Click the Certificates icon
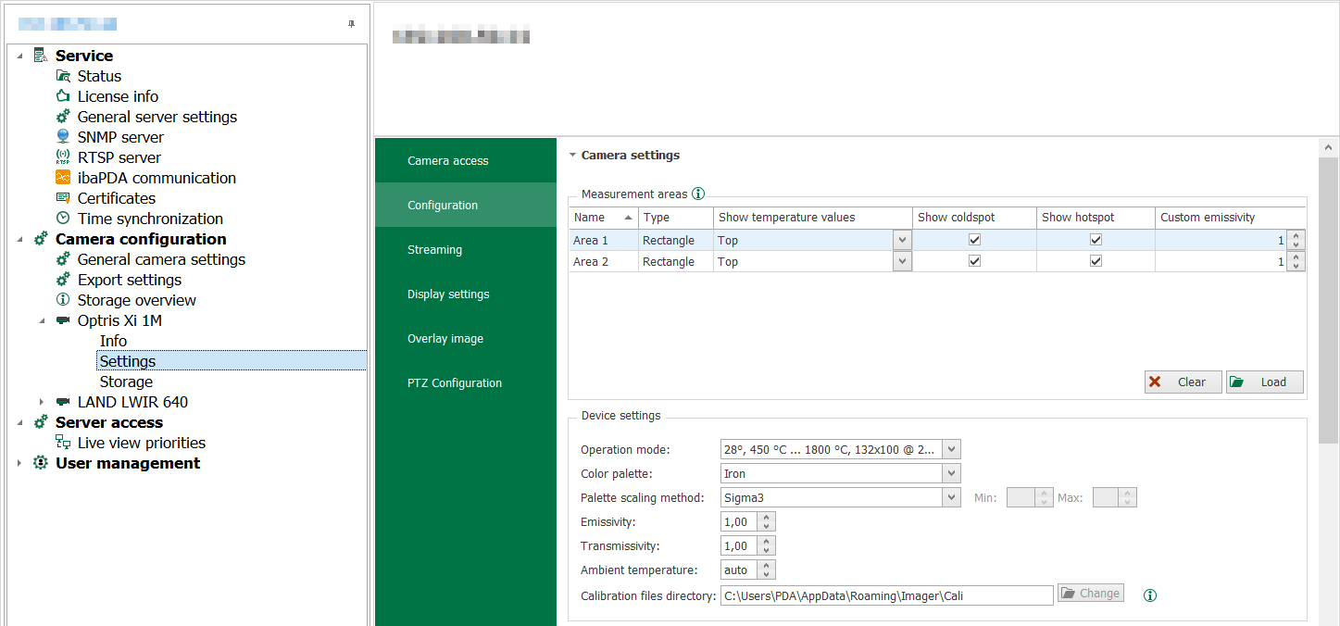The width and height of the screenshot is (1340, 626). click(63, 198)
